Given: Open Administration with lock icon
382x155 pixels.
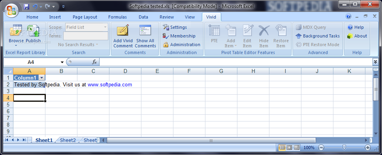Looking at the screenshot, I should 181,45.
